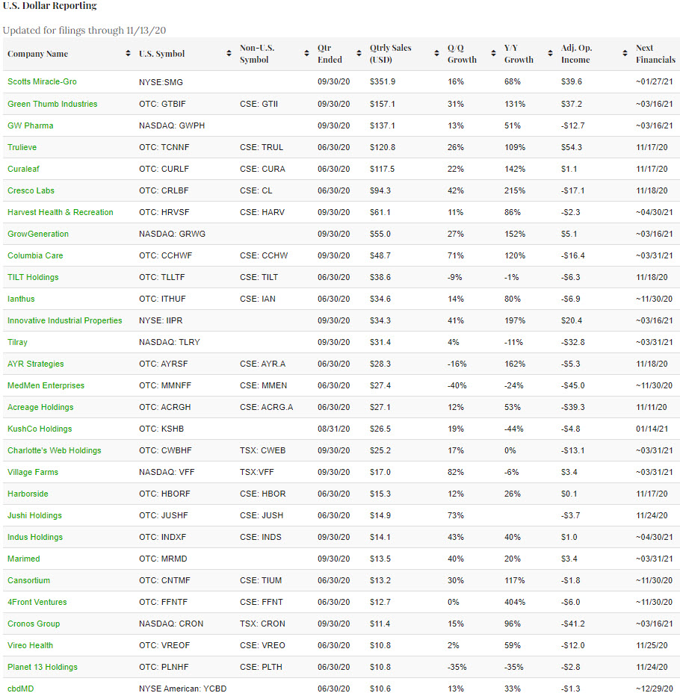Open the Scotts Miracle-Gro company link

[42, 82]
